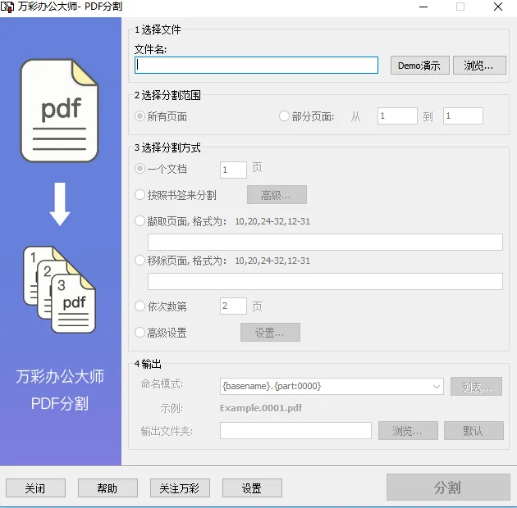Click the 浏览... button next to file name
The image size is (517, 508).
[479, 66]
